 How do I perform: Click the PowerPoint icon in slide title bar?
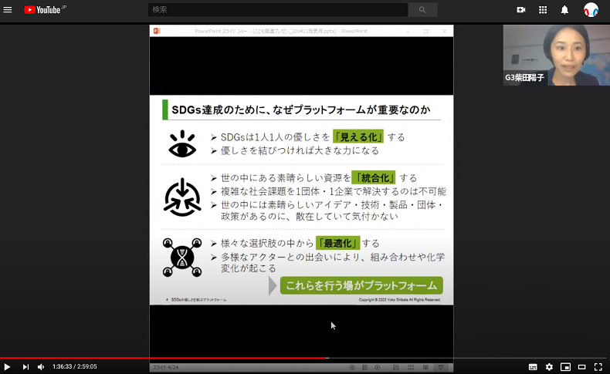point(157,31)
